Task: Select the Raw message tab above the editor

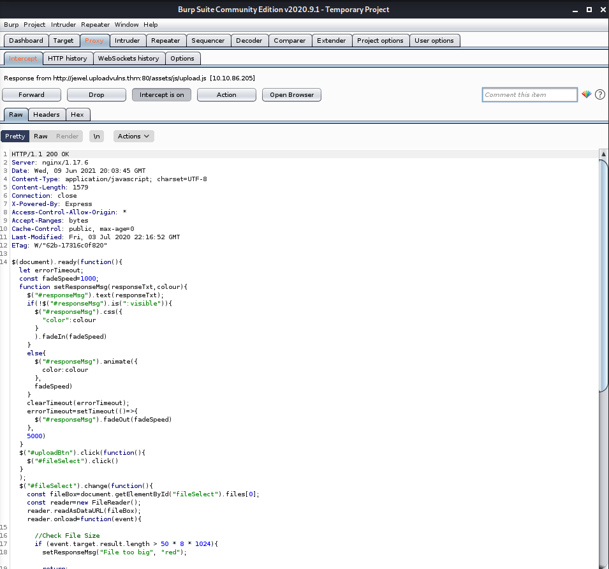Action: click(16, 115)
